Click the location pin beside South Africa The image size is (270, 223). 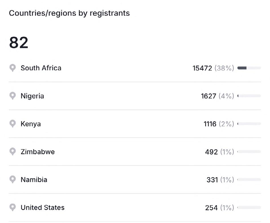click(13, 68)
